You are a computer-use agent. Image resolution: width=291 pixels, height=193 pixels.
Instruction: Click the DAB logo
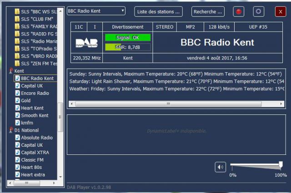click(87, 43)
